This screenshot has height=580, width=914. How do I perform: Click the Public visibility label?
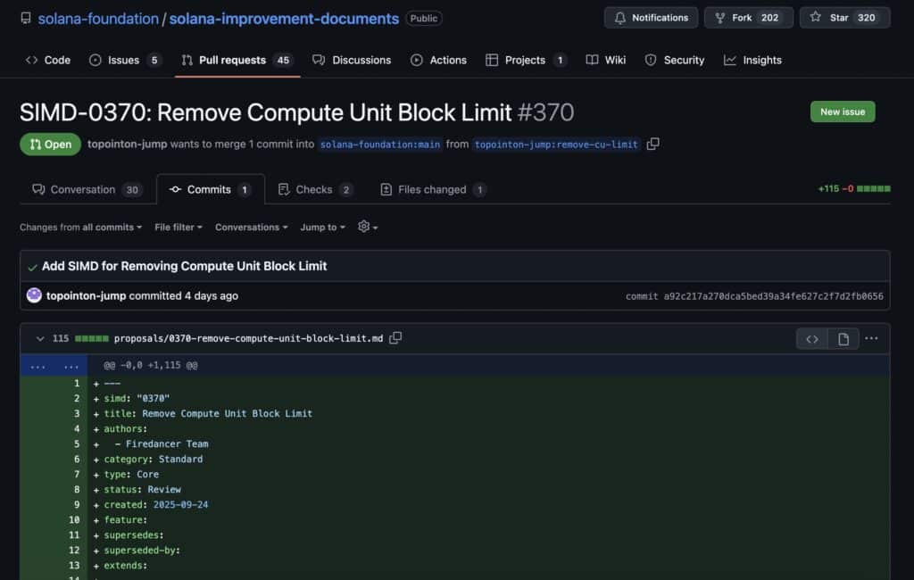pos(424,19)
